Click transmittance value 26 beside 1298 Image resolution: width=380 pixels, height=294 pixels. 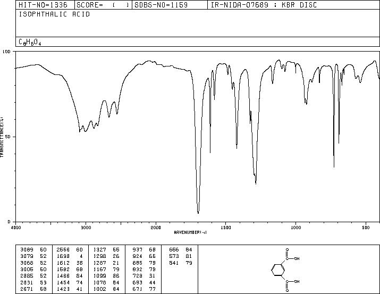(x=116, y=256)
